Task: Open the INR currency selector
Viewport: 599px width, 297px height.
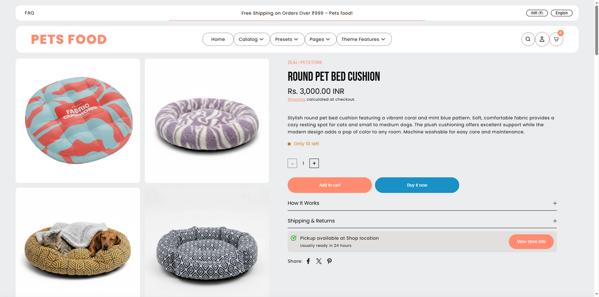Action: pyautogui.click(x=537, y=13)
